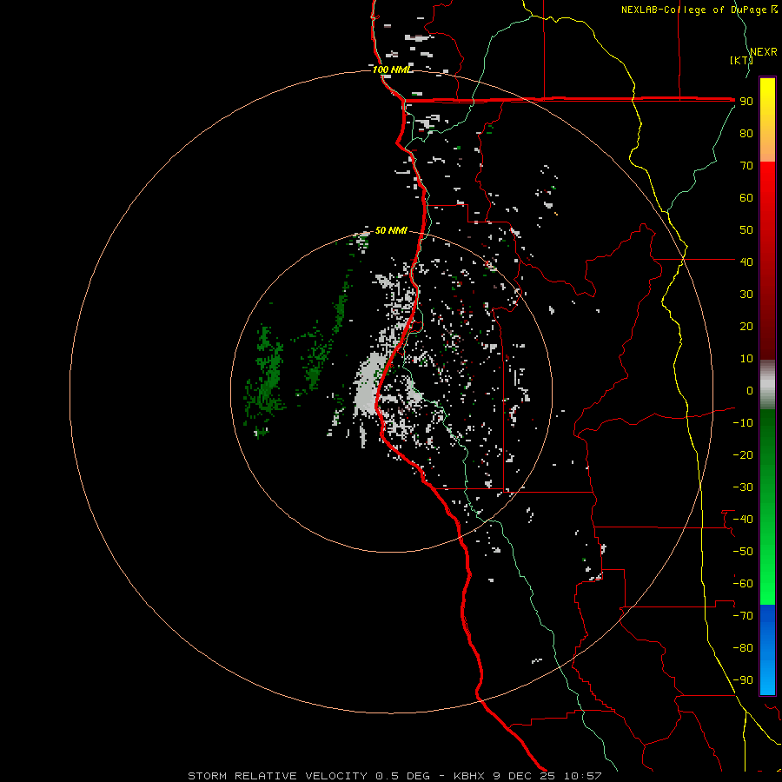Viewport: 782px width, 782px height.
Task: Click the -40 value on velocity scale
Action: click(743, 520)
